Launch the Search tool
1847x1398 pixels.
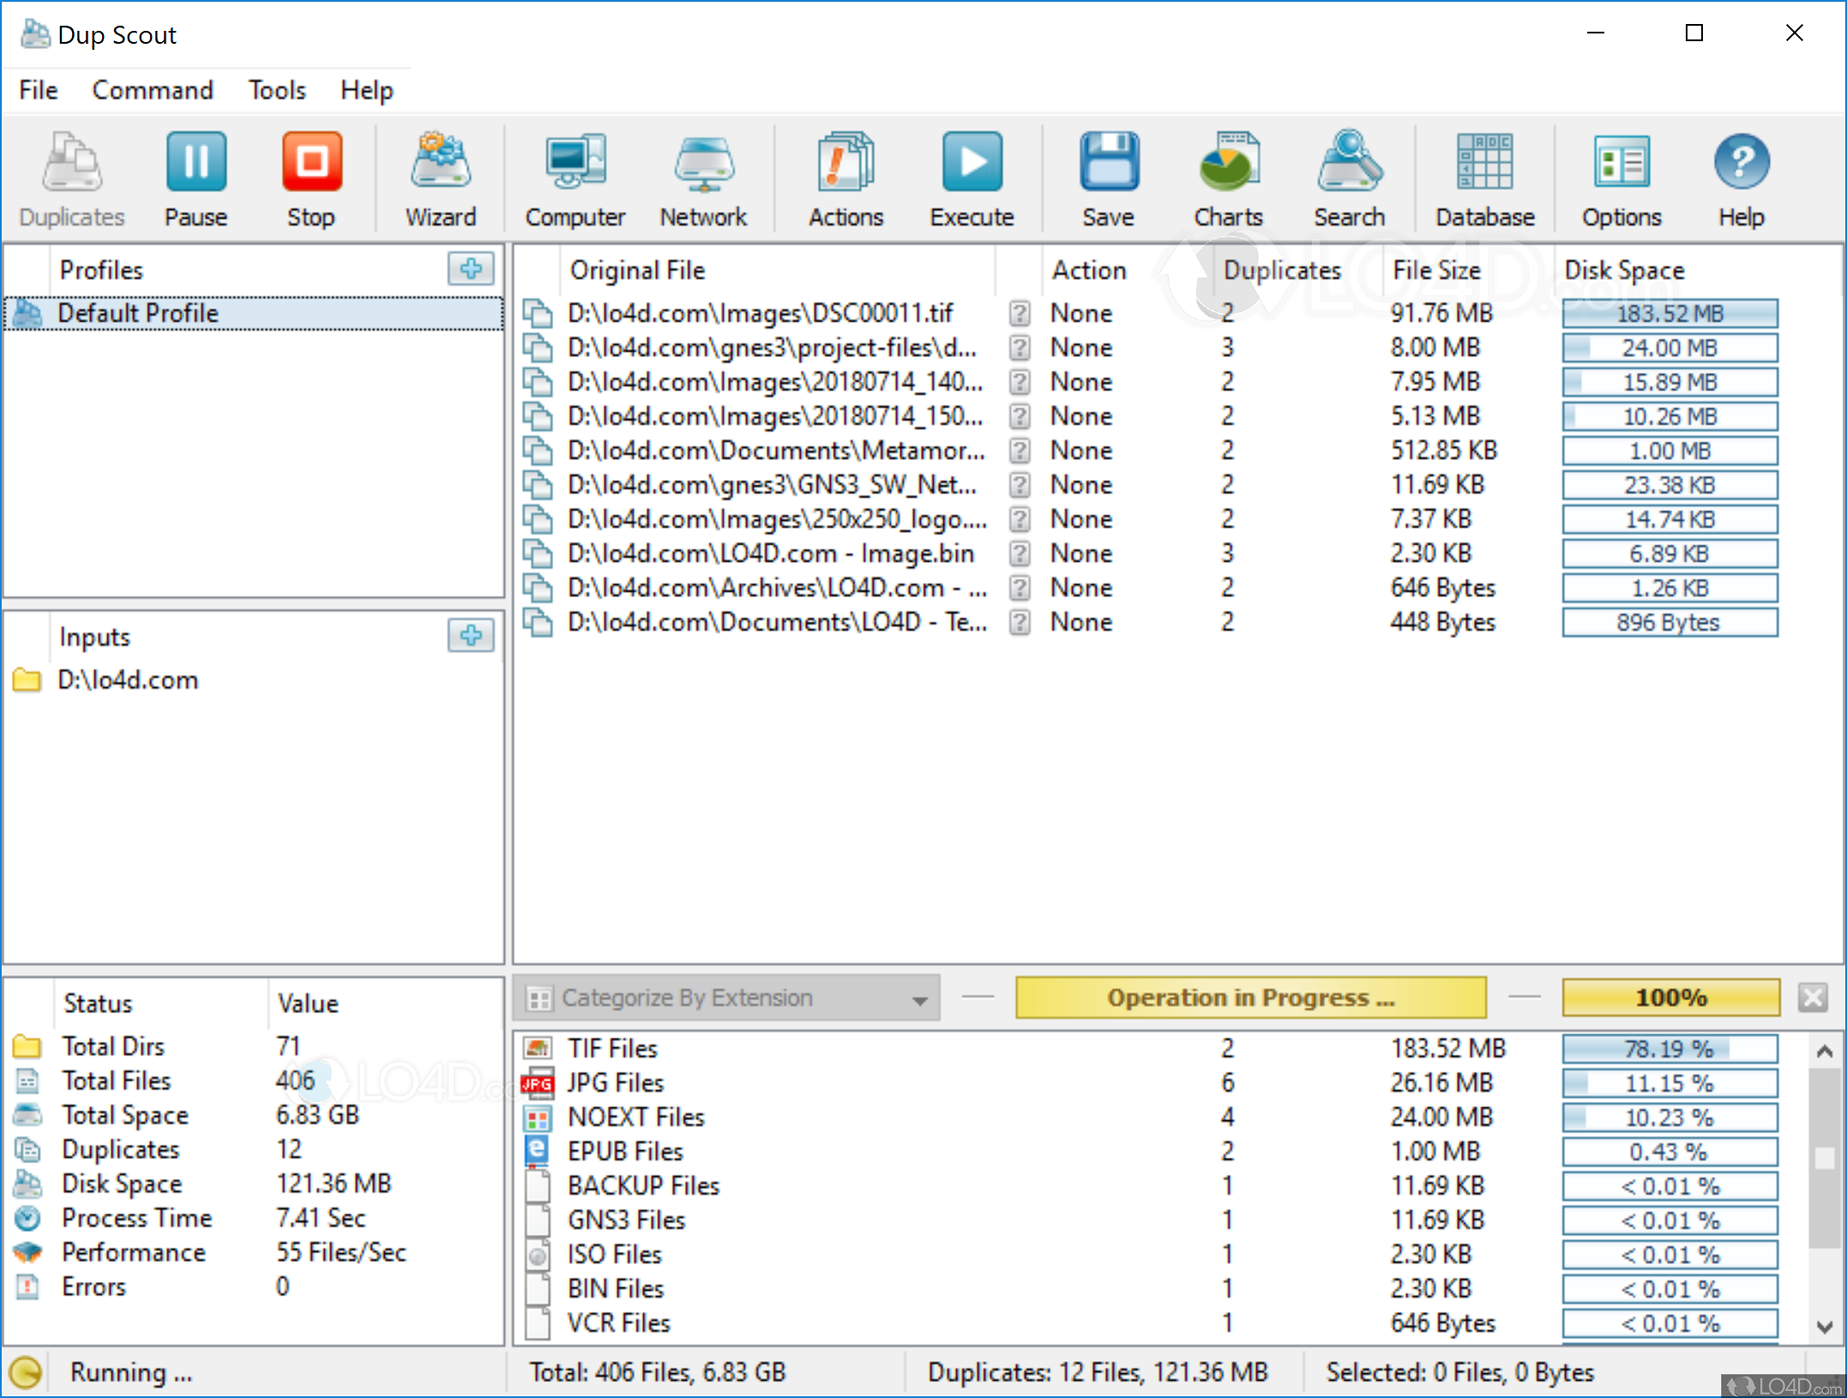(x=1349, y=176)
